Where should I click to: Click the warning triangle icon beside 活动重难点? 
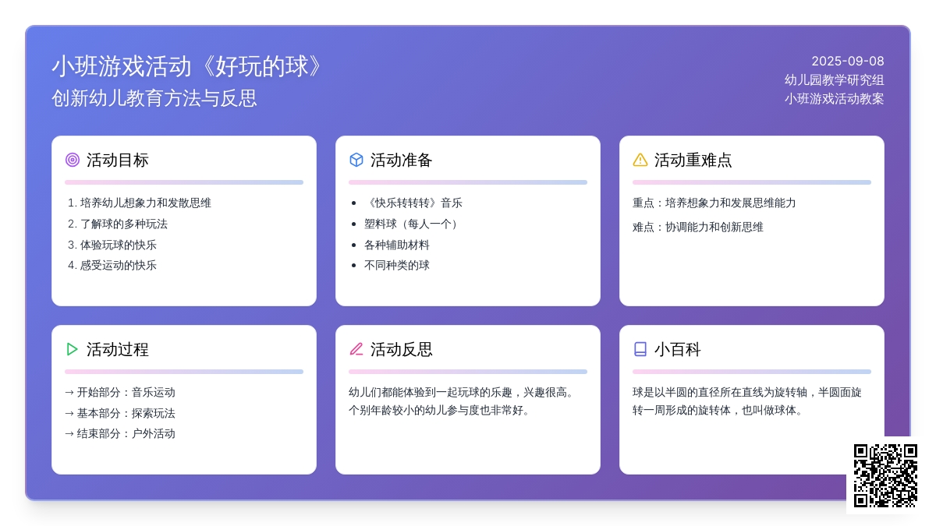point(640,160)
